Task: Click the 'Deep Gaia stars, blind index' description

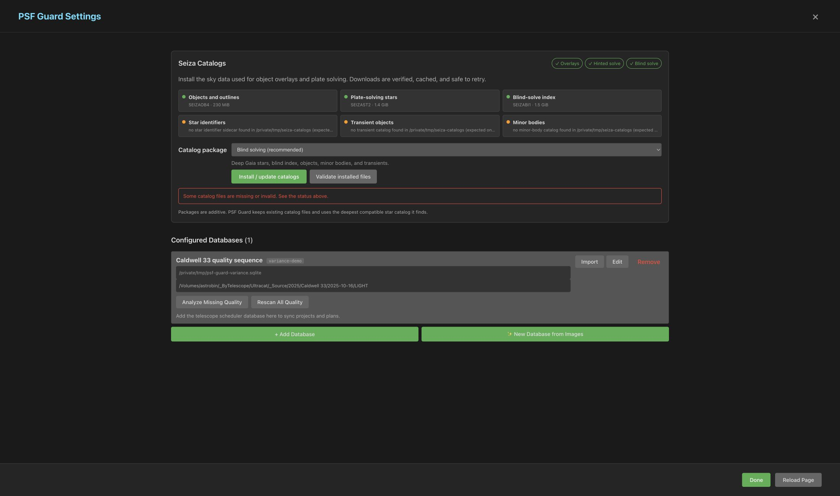Action: [310, 163]
